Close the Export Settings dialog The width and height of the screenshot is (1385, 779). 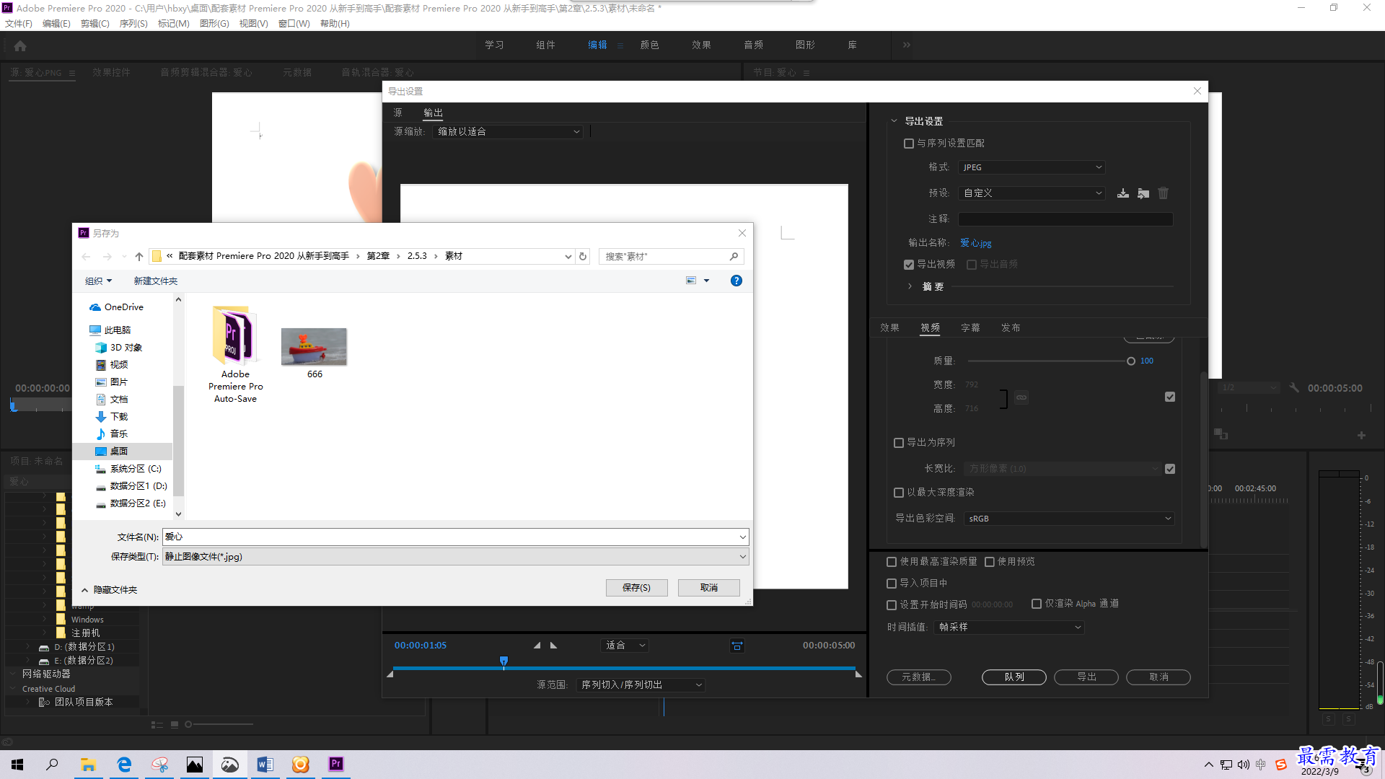1197,91
